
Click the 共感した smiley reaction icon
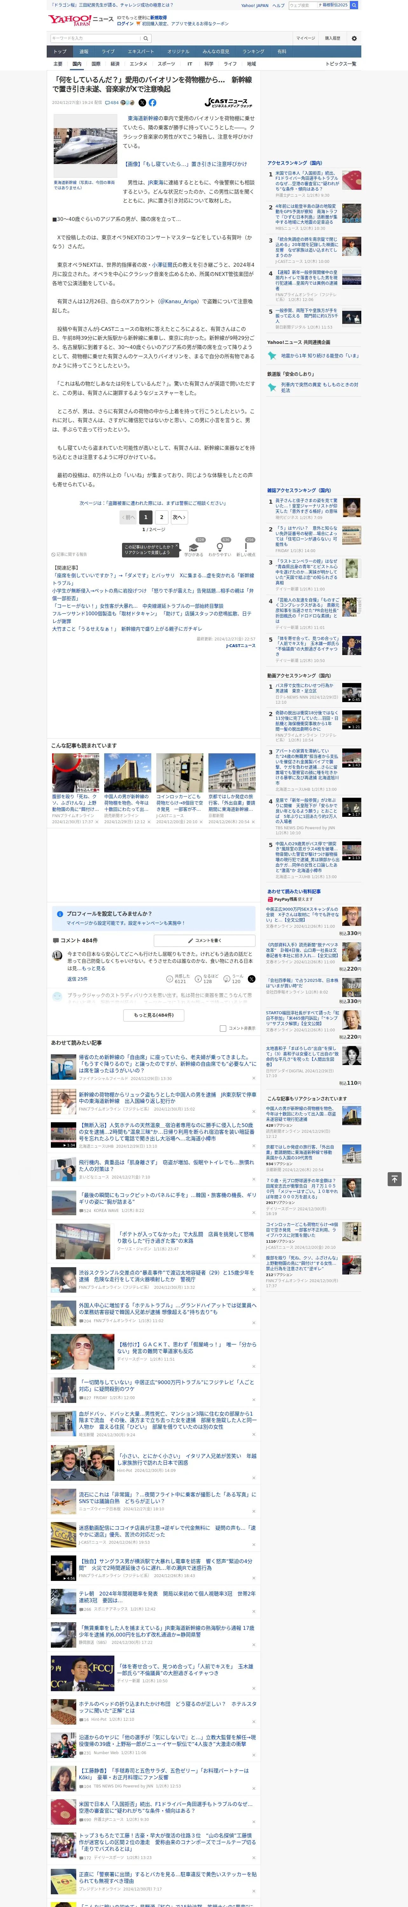pos(170,979)
